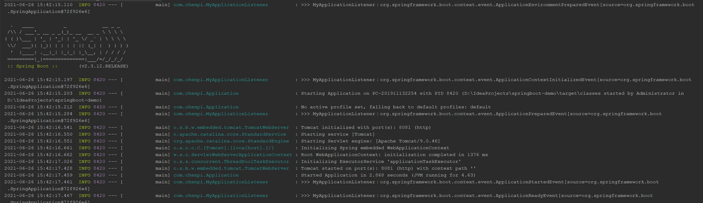This screenshot has height=203, width=703.
Task: Click logger o.s.s.concurrent.ThreadPoolTaskExecutor
Action: point(231,161)
